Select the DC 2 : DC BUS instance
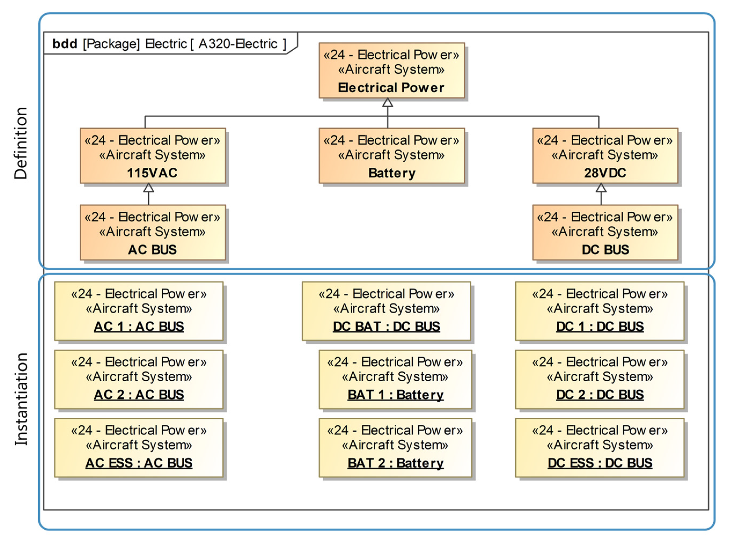Screen dimensions: 734x546 coord(599,379)
